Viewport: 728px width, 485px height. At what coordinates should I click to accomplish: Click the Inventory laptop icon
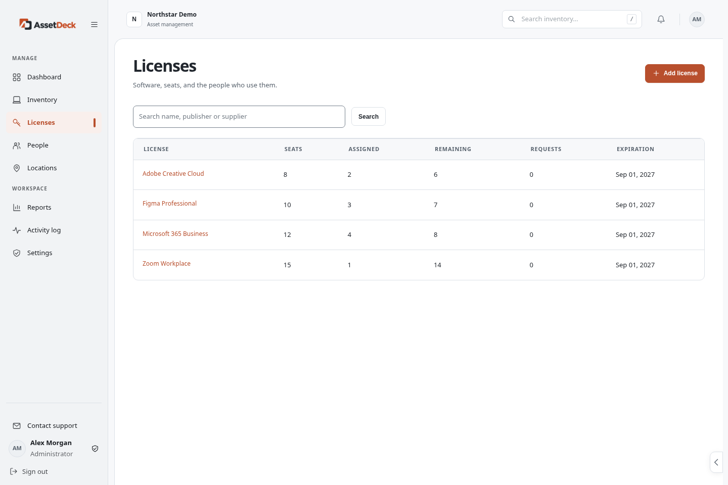pos(17,100)
